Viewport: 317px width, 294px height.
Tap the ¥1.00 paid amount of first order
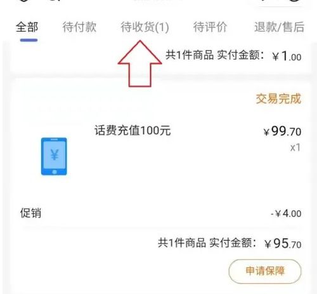point(287,57)
